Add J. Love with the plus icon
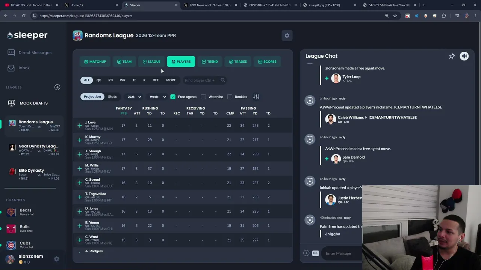The width and height of the screenshot is (481, 270). click(x=80, y=126)
